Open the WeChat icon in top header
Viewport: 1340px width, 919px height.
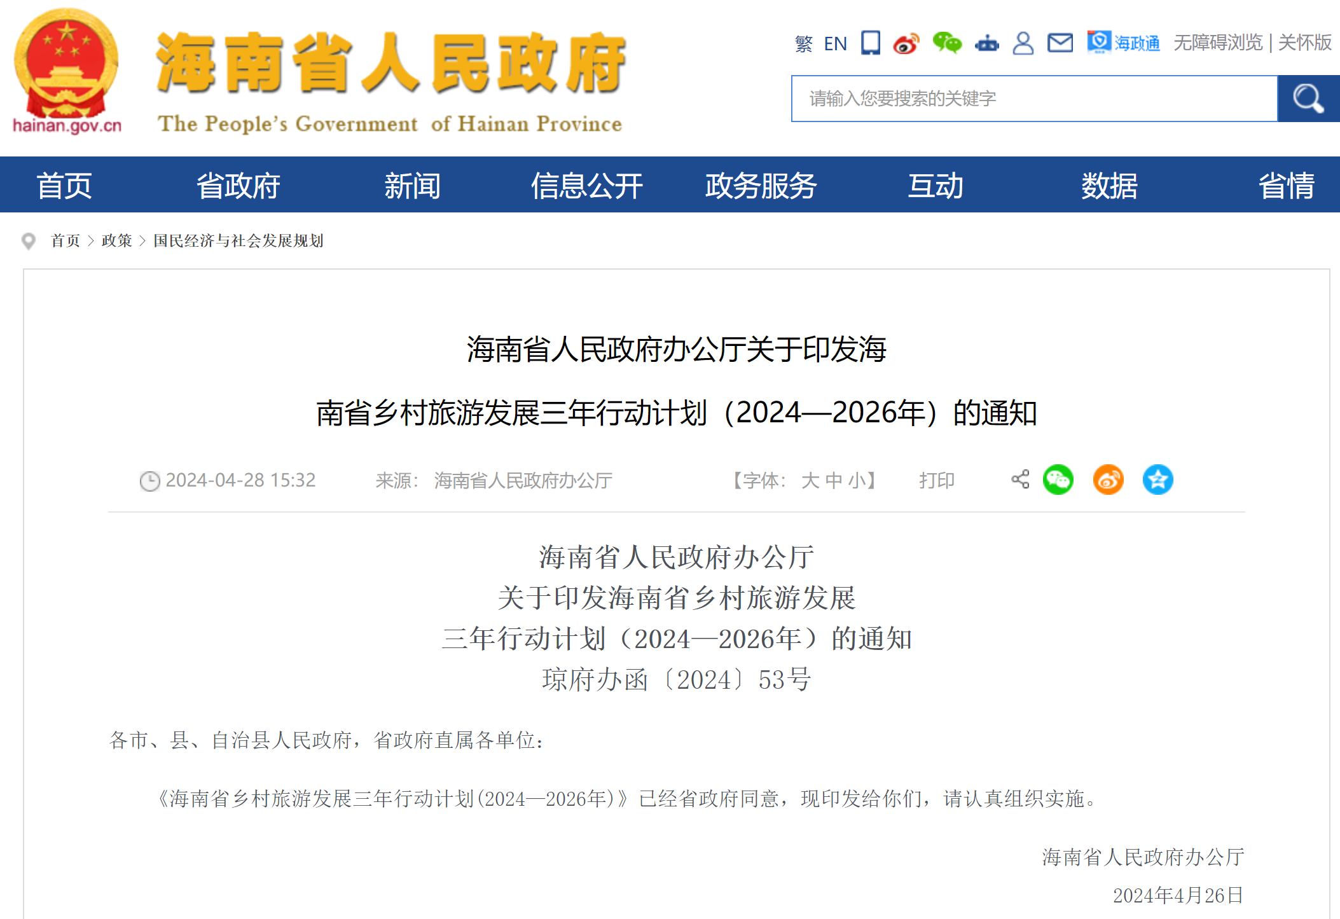coord(947,43)
